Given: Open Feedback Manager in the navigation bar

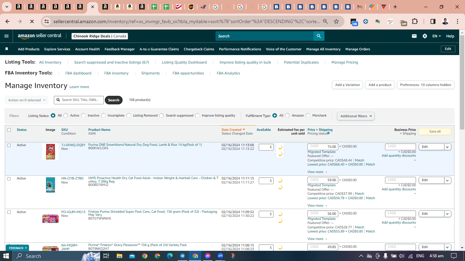Looking at the screenshot, I should [x=119, y=49].
